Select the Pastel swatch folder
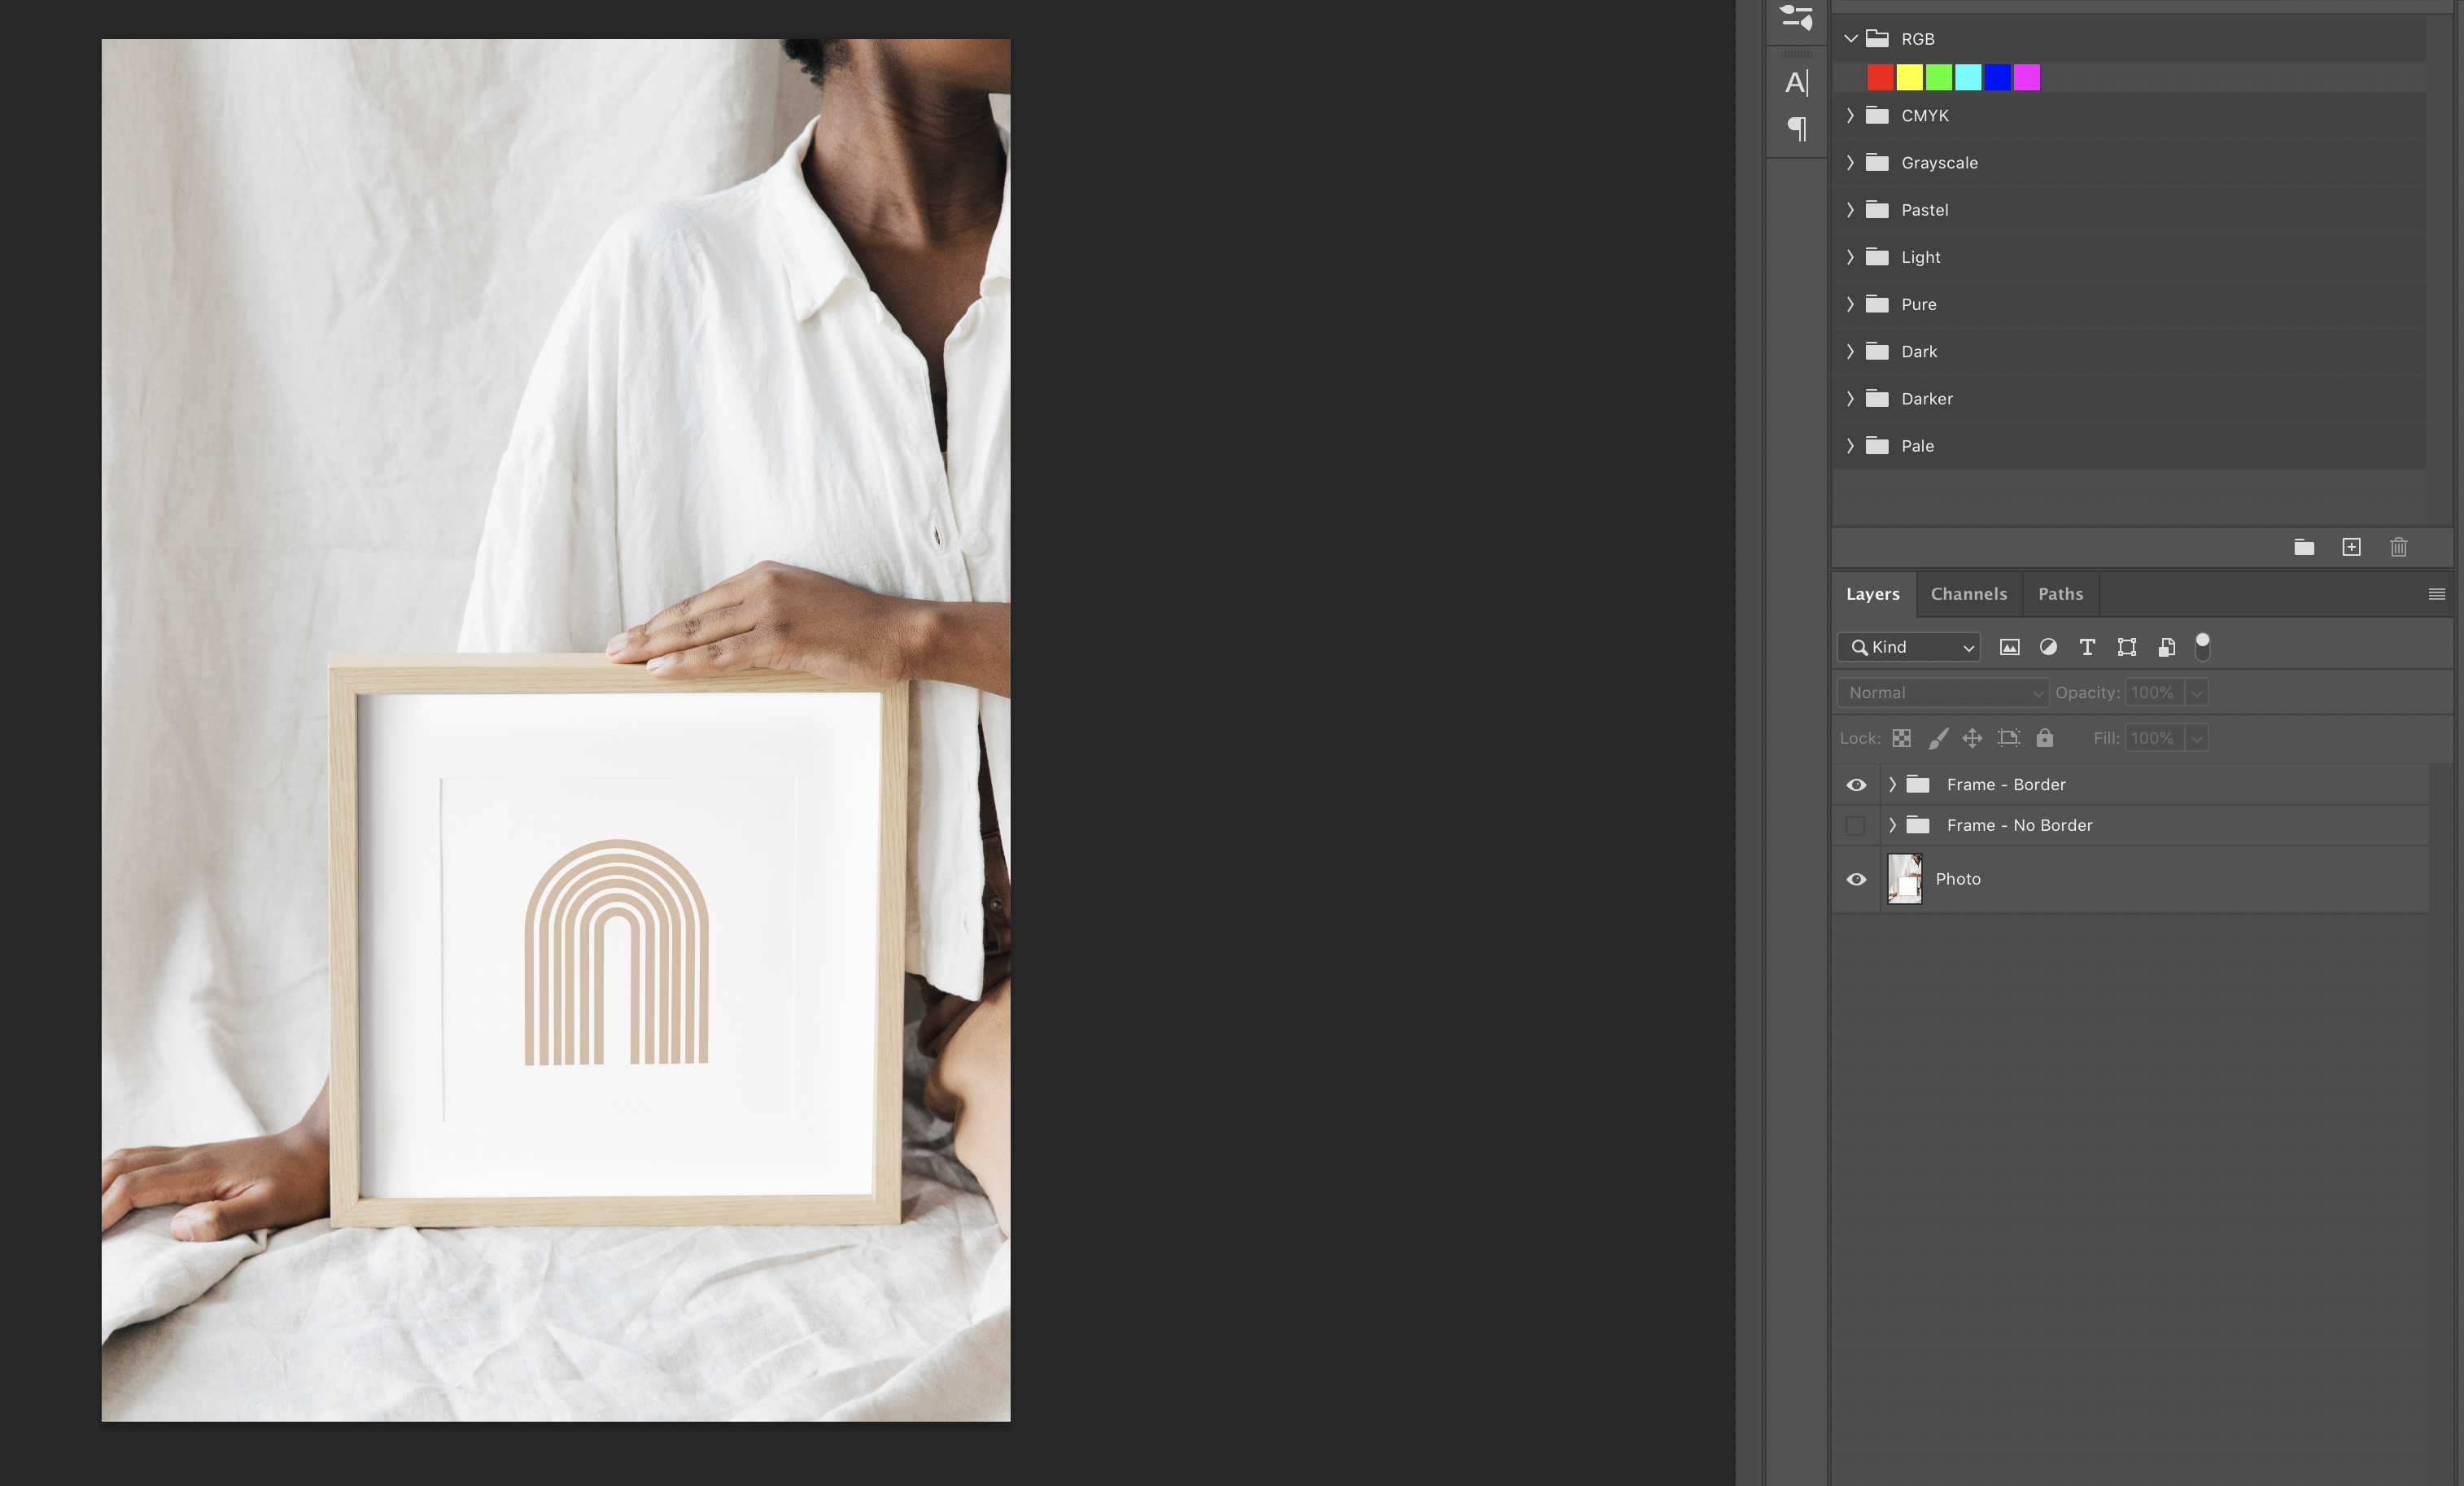Image resolution: width=2464 pixels, height=1486 pixels. click(1924, 210)
